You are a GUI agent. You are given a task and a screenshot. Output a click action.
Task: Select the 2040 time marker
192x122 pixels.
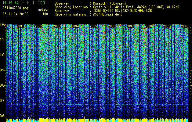click(x=184, y=27)
